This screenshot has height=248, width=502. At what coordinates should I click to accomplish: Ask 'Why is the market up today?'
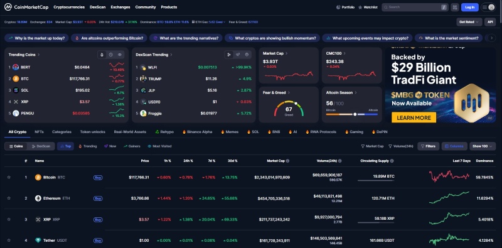(x=37, y=38)
